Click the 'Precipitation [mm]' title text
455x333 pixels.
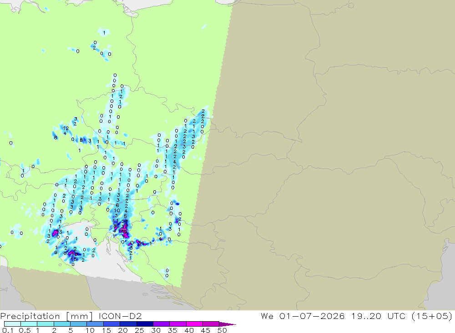(x=46, y=316)
